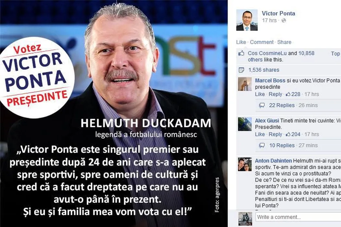This screenshot has height=227, width=341.
Task: Reply to Alex Giusi's comment
Action: tap(275, 135)
